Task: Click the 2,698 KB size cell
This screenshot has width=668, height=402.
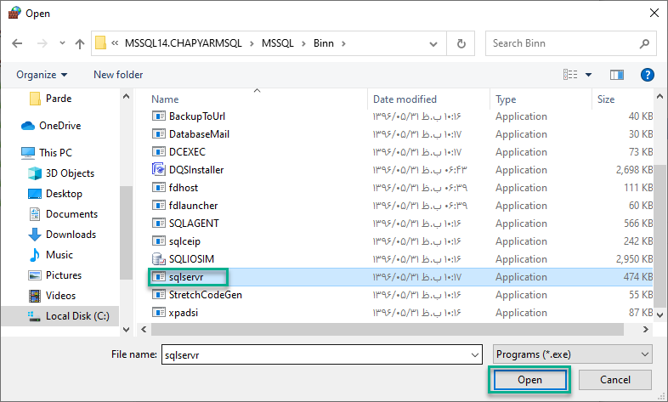Action: 634,169
